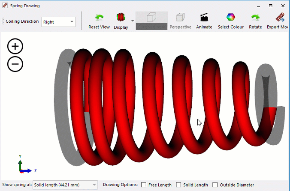Screen dimensions: 290x191
Task: Maximize the Spring Drawing window
Action: click(x=270, y=6)
